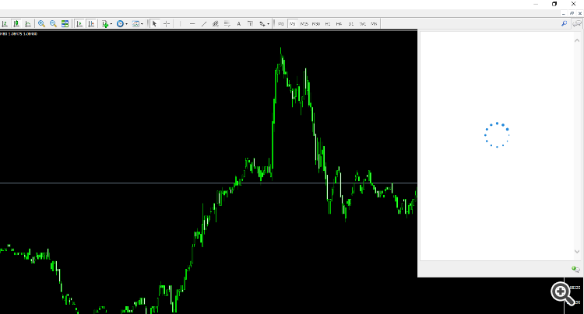Select the trendline drawing tool

tap(204, 24)
